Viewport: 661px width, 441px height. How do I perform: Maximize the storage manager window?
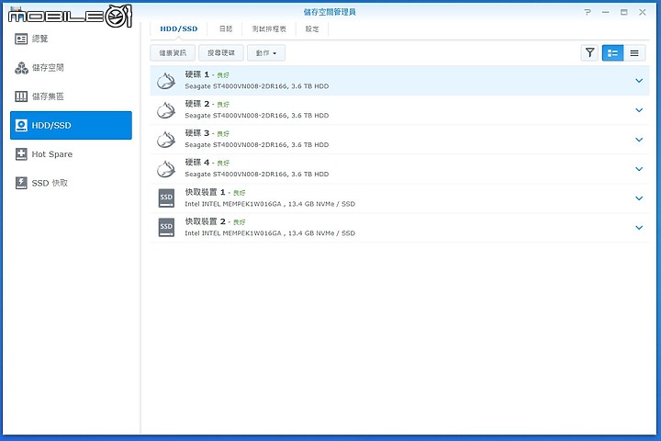point(624,12)
